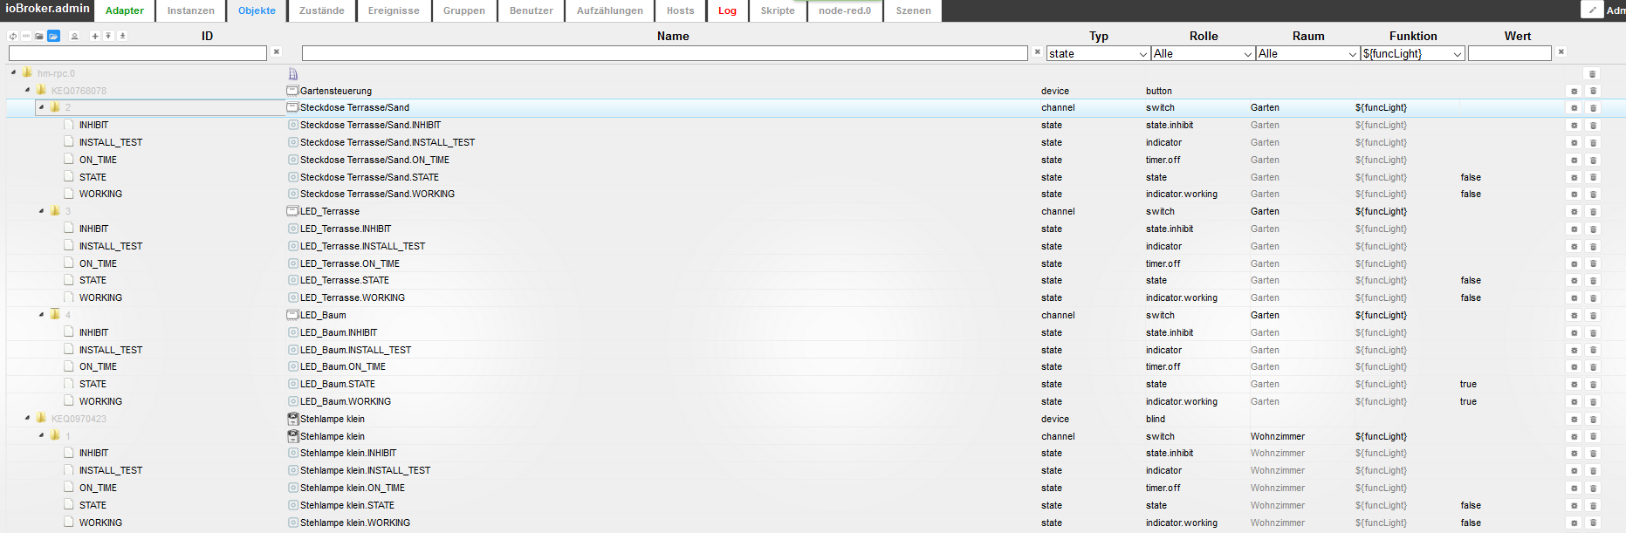
Task: Switch to the Adapter tab
Action: (x=125, y=10)
